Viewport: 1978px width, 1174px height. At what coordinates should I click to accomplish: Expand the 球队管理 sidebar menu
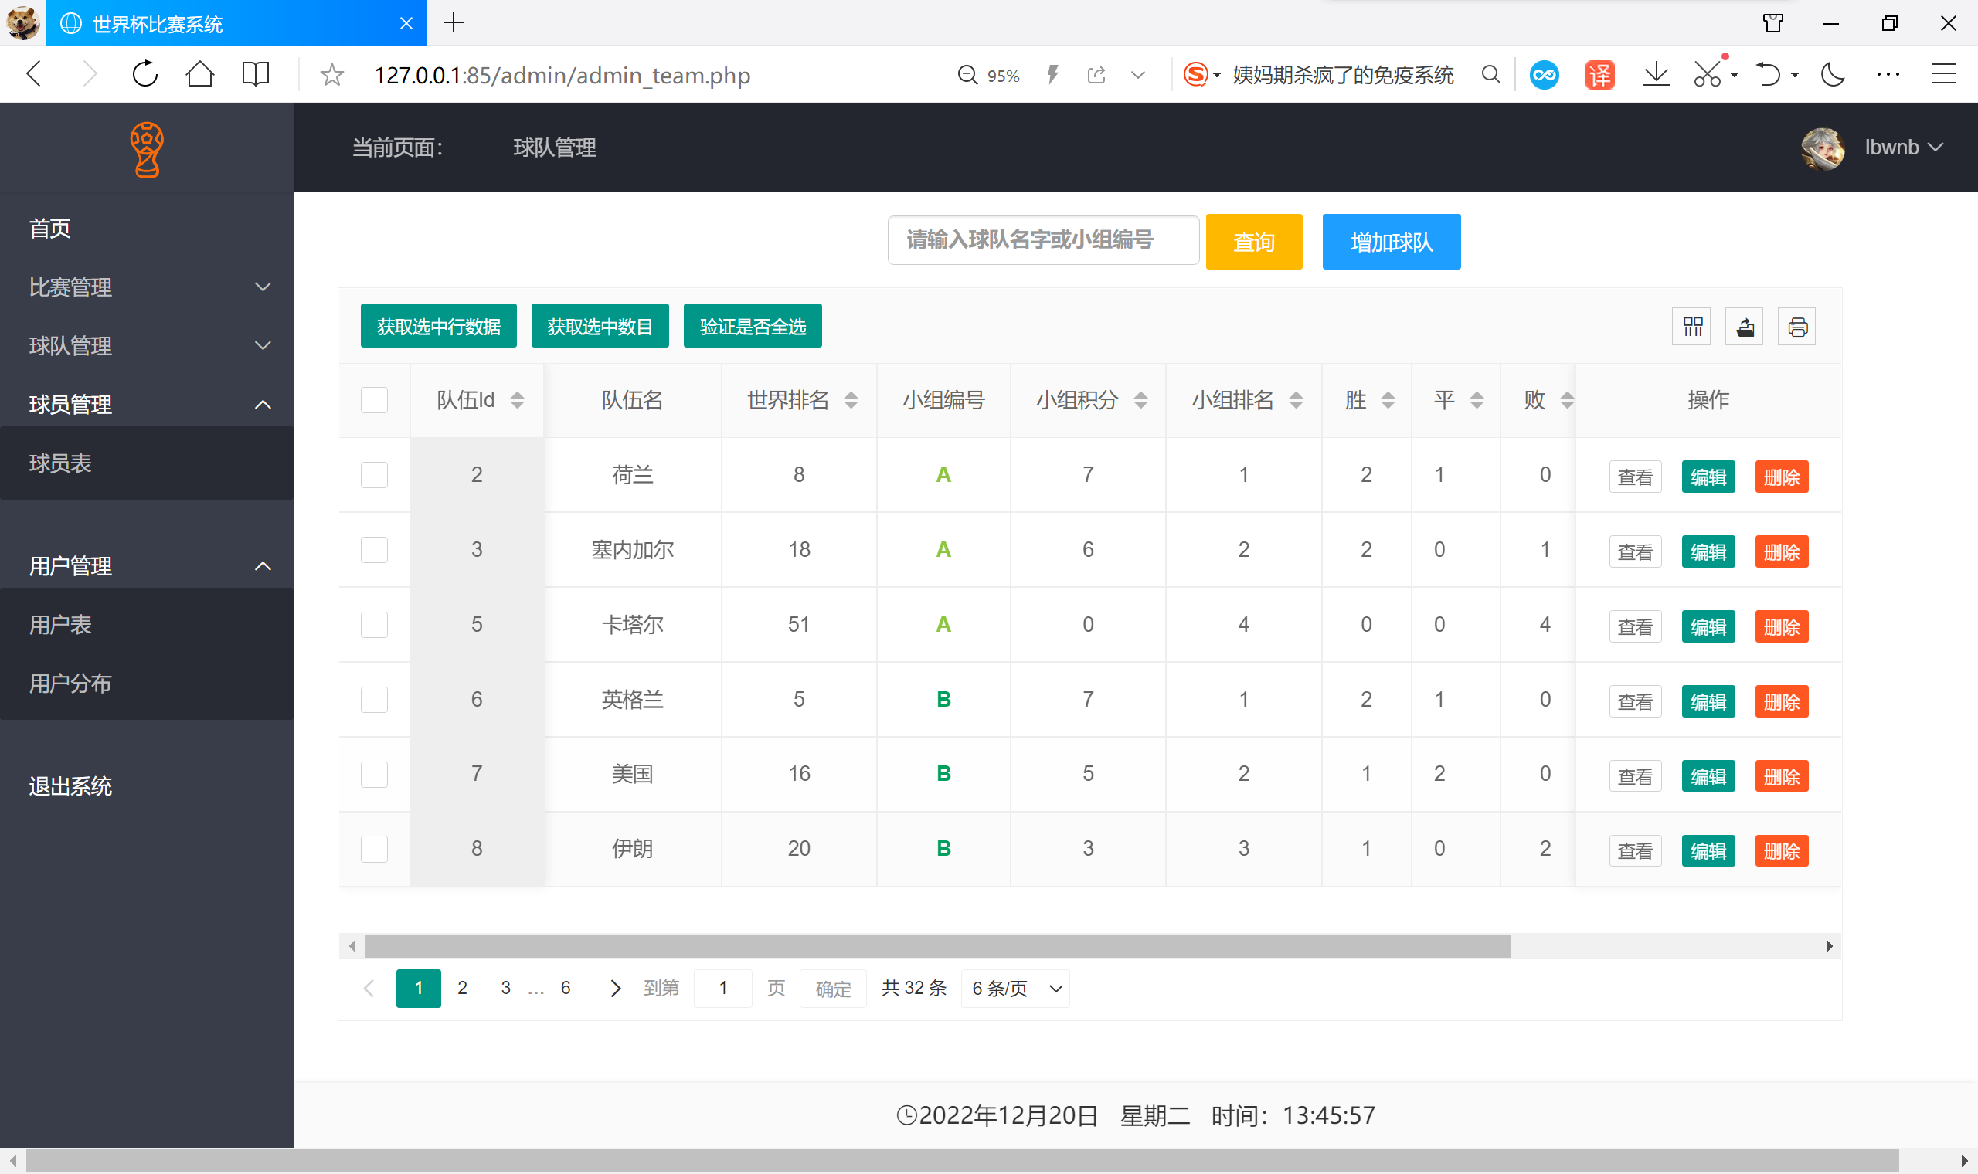click(x=146, y=346)
